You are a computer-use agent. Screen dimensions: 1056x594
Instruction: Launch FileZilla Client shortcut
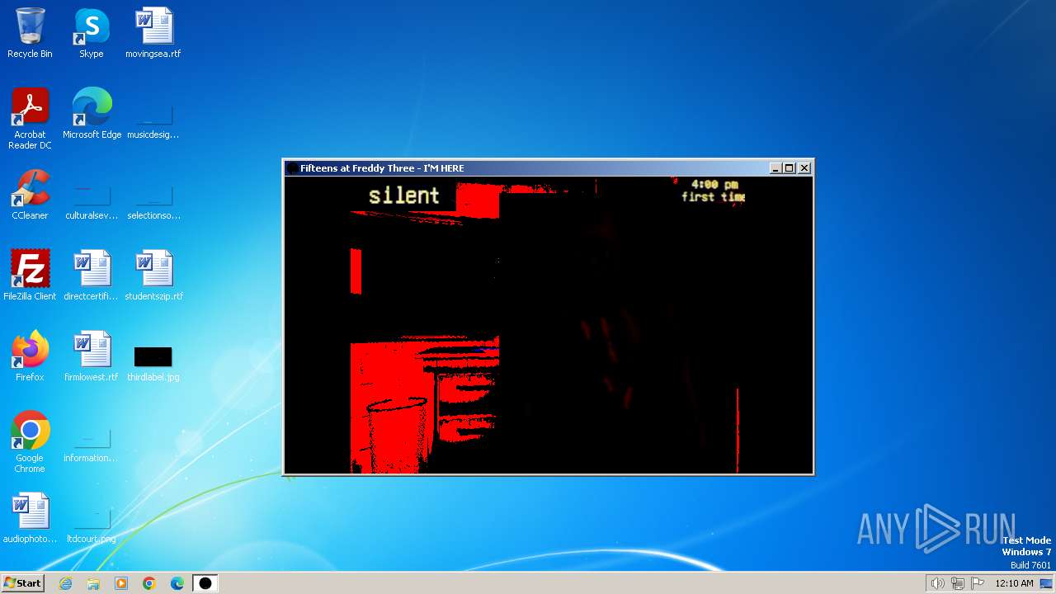pos(30,276)
